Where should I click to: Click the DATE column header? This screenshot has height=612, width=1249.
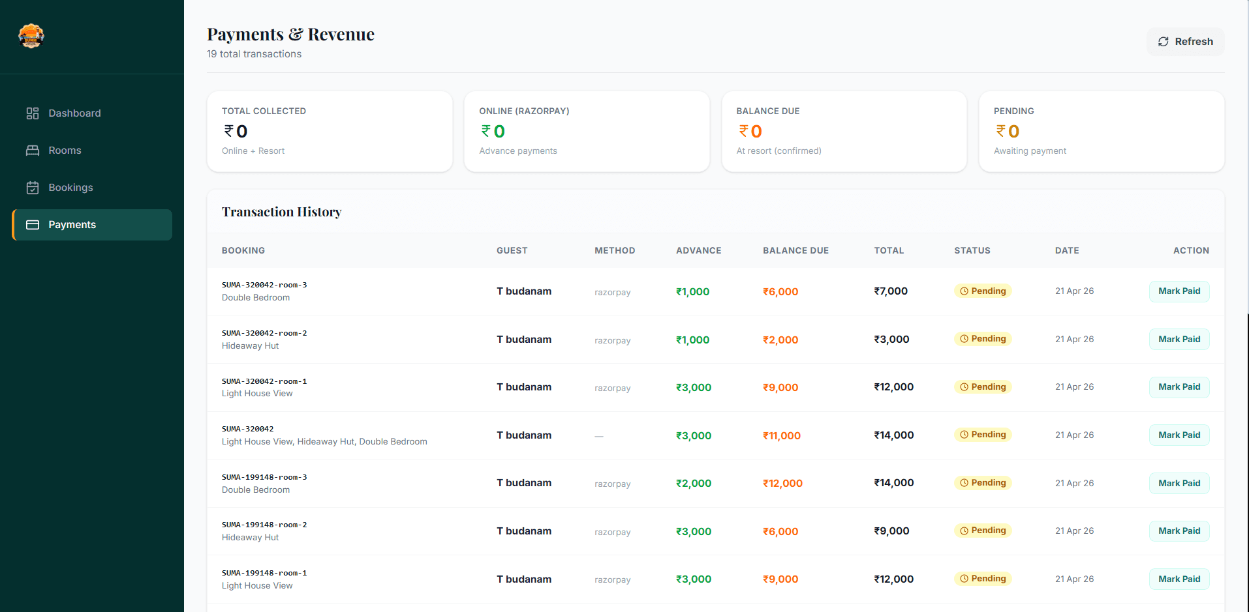pos(1067,250)
